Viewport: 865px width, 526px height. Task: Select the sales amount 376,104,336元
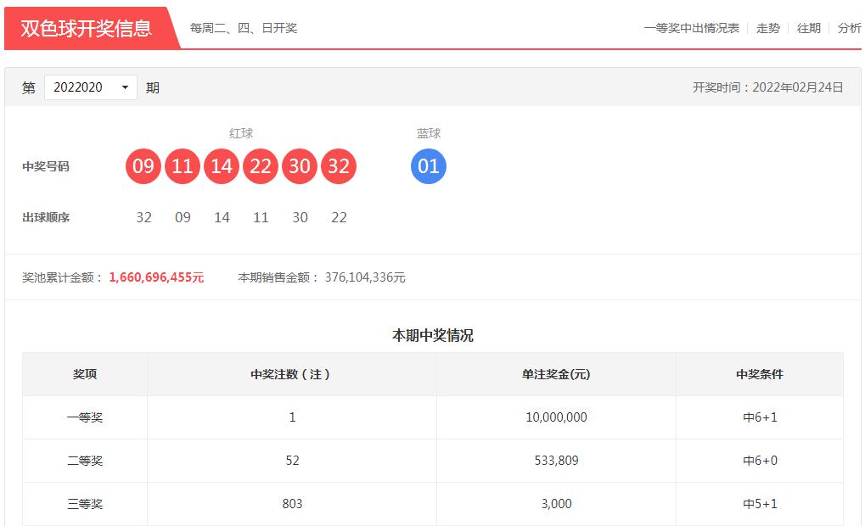(x=365, y=277)
